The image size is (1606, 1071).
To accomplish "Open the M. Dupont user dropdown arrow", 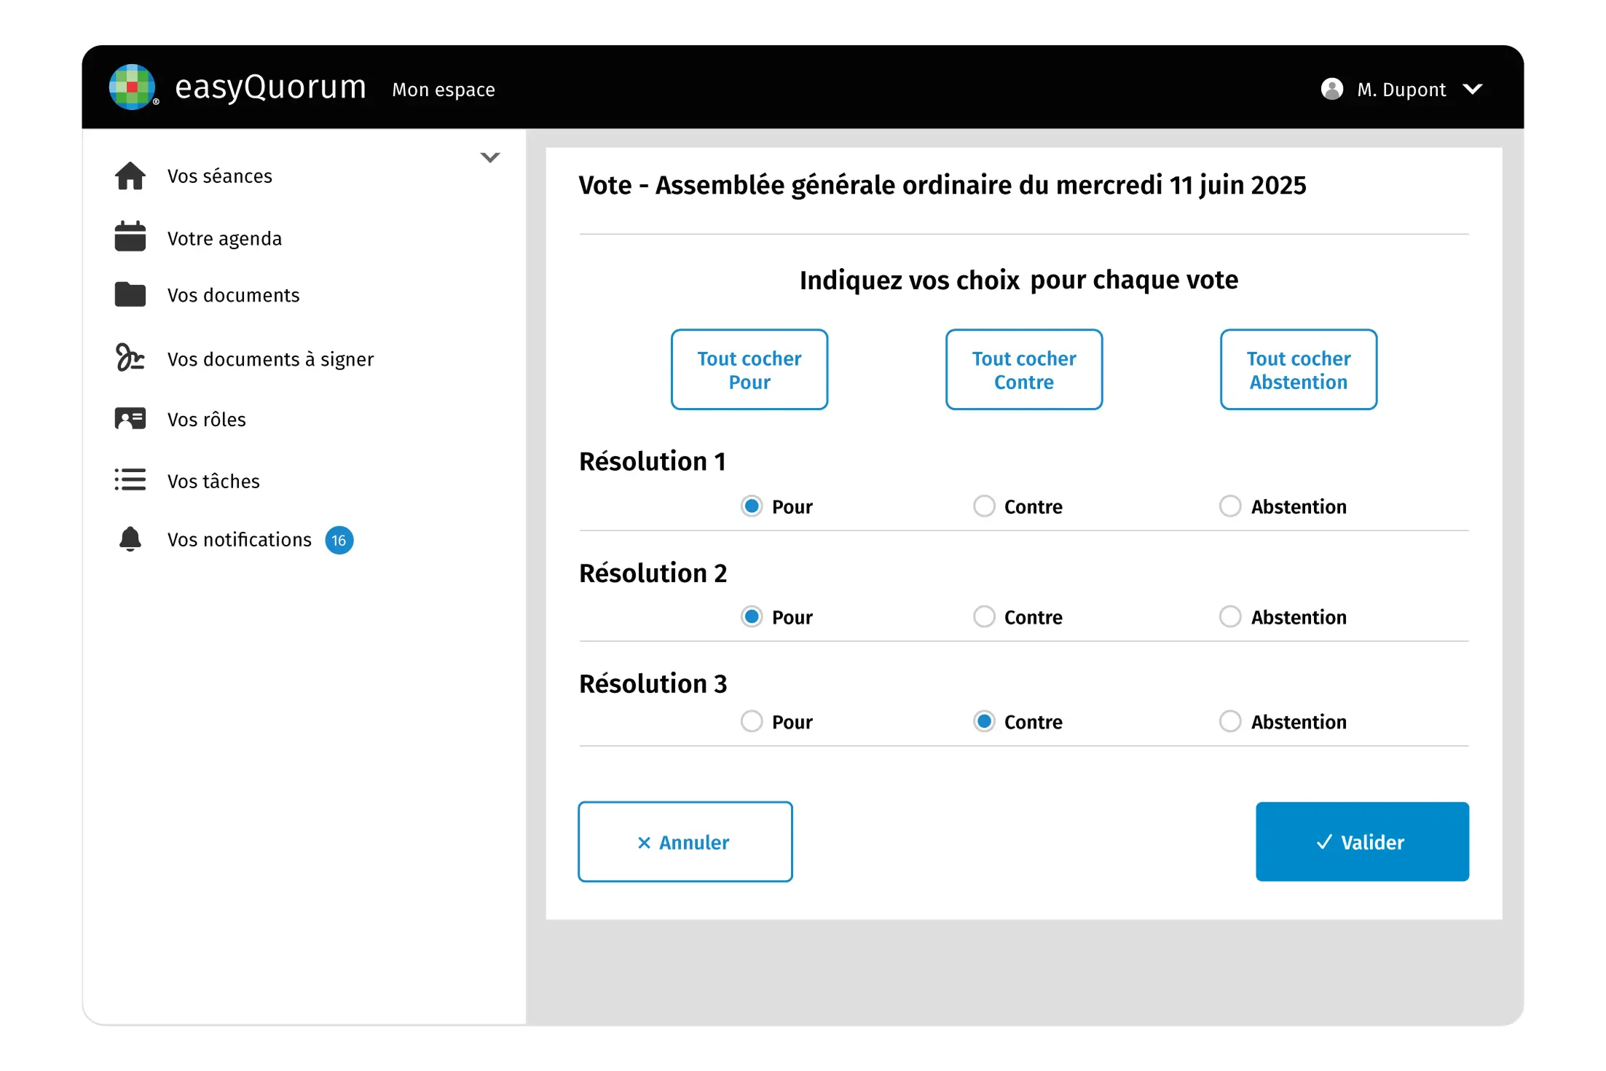I will [x=1473, y=90].
